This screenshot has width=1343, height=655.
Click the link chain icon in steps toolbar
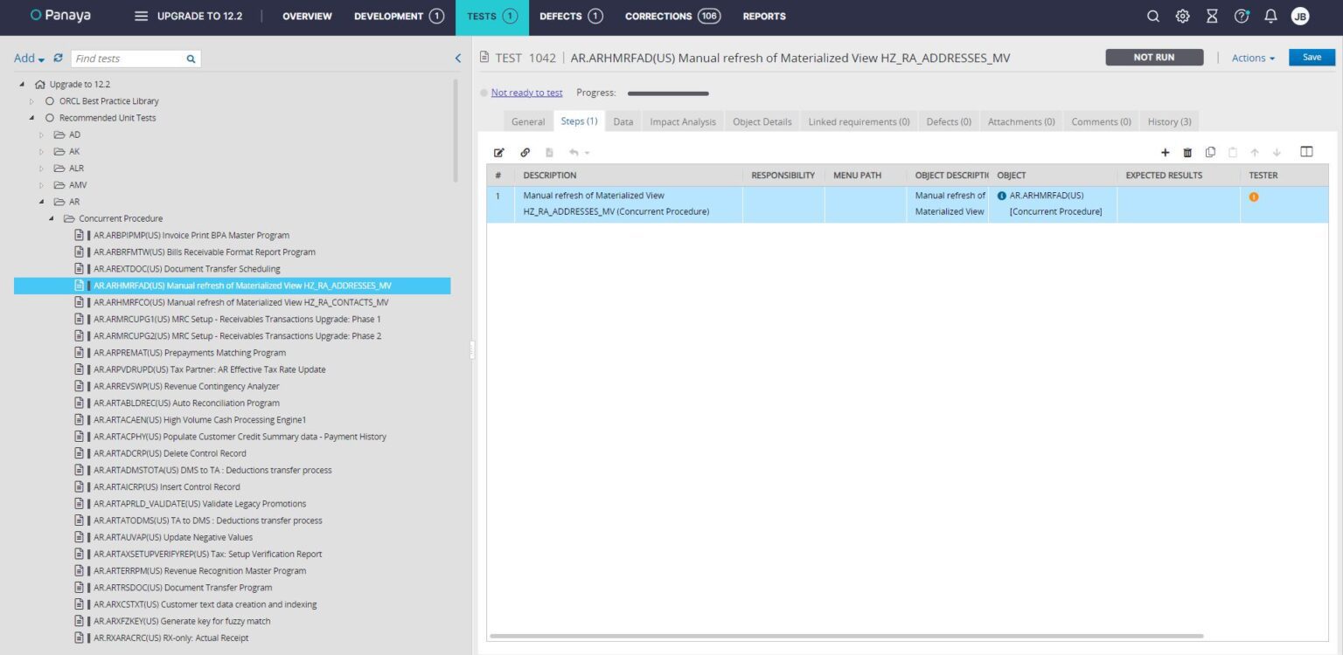click(525, 153)
